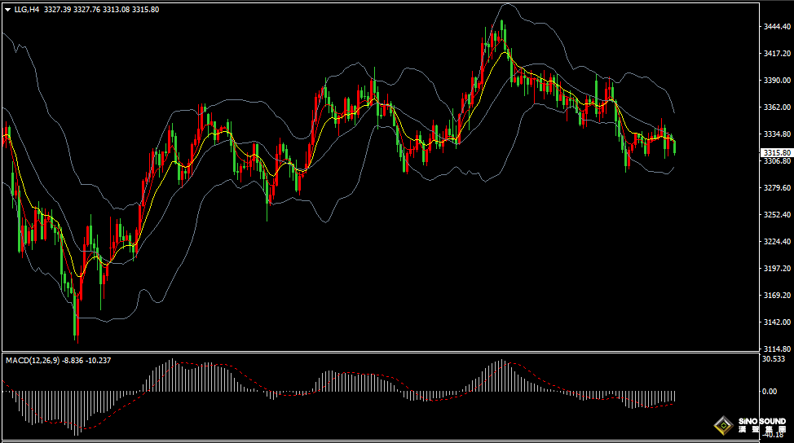Click the 3114.80 price axis label
The image size is (794, 443).
click(x=777, y=349)
